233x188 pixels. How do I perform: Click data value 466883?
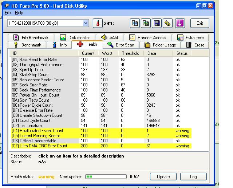(153, 120)
